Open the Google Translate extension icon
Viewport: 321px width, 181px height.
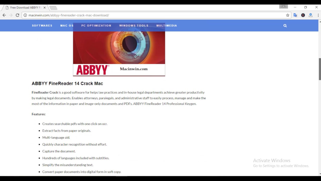(295, 15)
